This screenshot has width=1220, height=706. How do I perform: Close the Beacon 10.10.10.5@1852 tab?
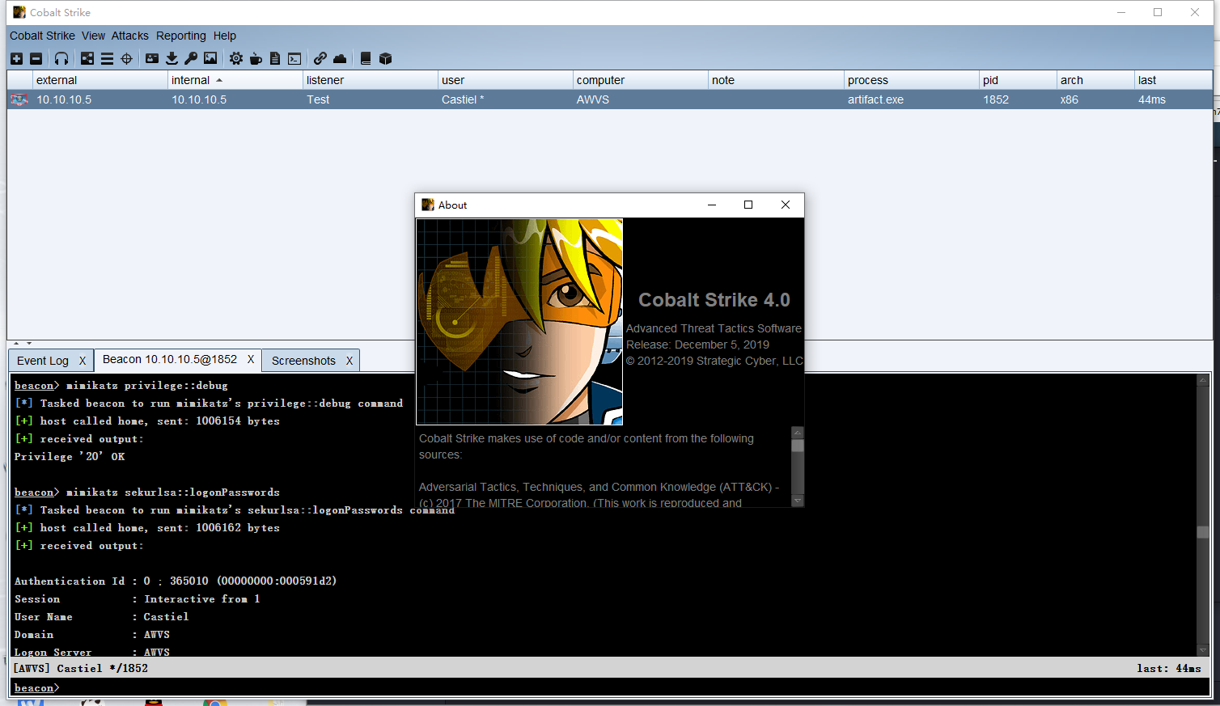[251, 359]
